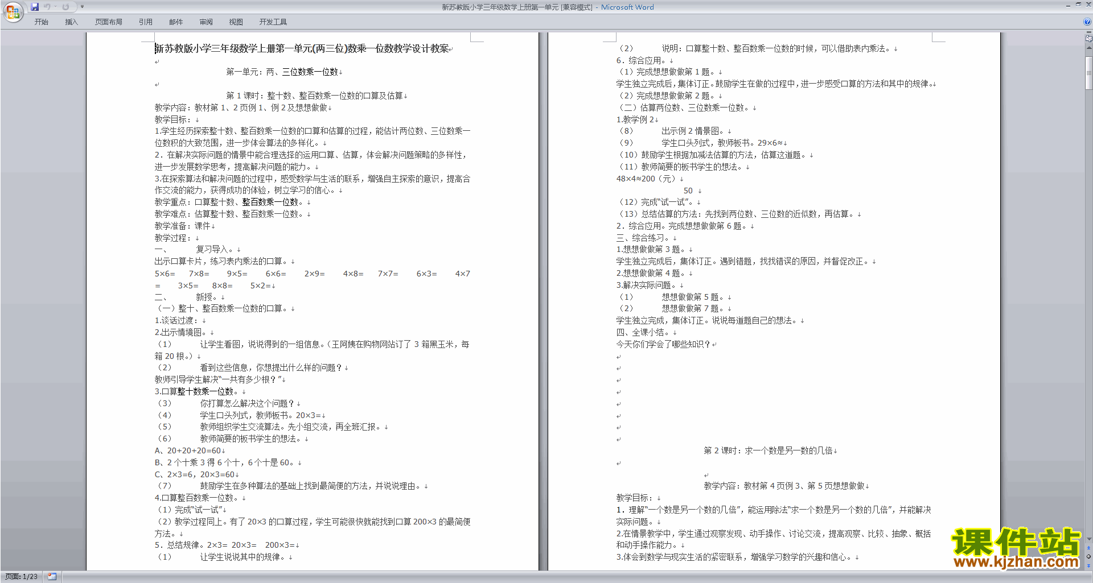Click the previous page double-arrow button
Screen dimensions: 1093x583
click(x=1088, y=548)
